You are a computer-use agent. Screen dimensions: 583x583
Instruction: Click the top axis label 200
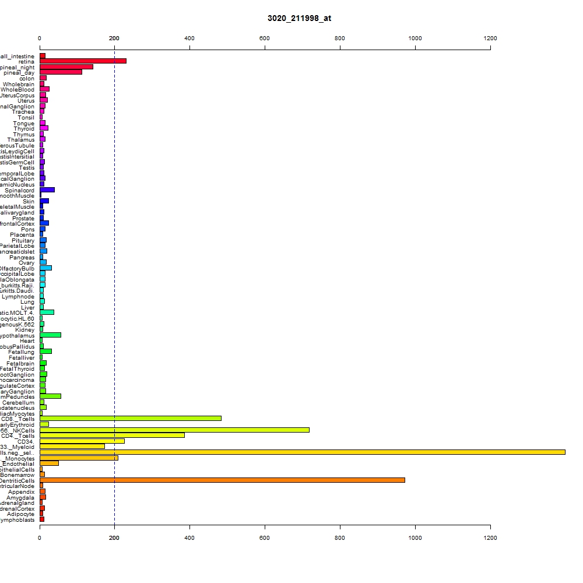click(x=114, y=38)
